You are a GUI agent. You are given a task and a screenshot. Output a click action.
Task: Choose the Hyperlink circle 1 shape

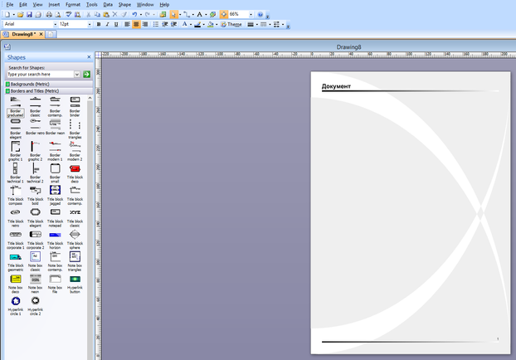[x=16, y=302]
